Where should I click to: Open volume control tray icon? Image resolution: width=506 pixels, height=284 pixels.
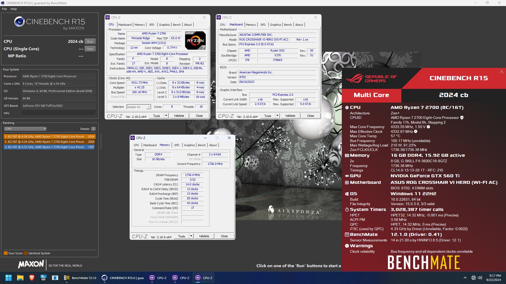coord(480,278)
